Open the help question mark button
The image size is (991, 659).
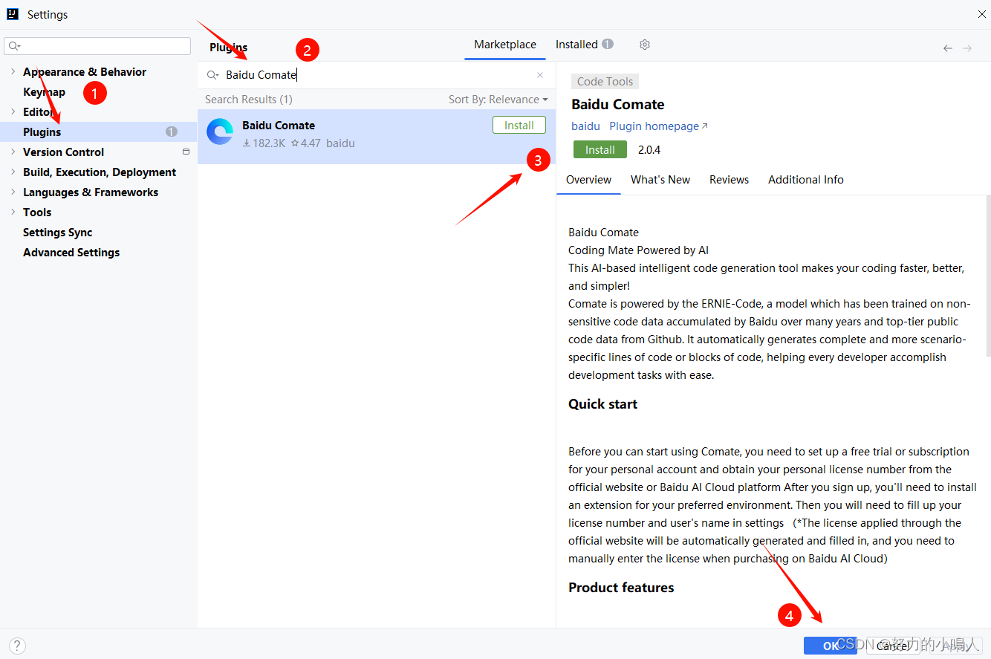tap(17, 646)
